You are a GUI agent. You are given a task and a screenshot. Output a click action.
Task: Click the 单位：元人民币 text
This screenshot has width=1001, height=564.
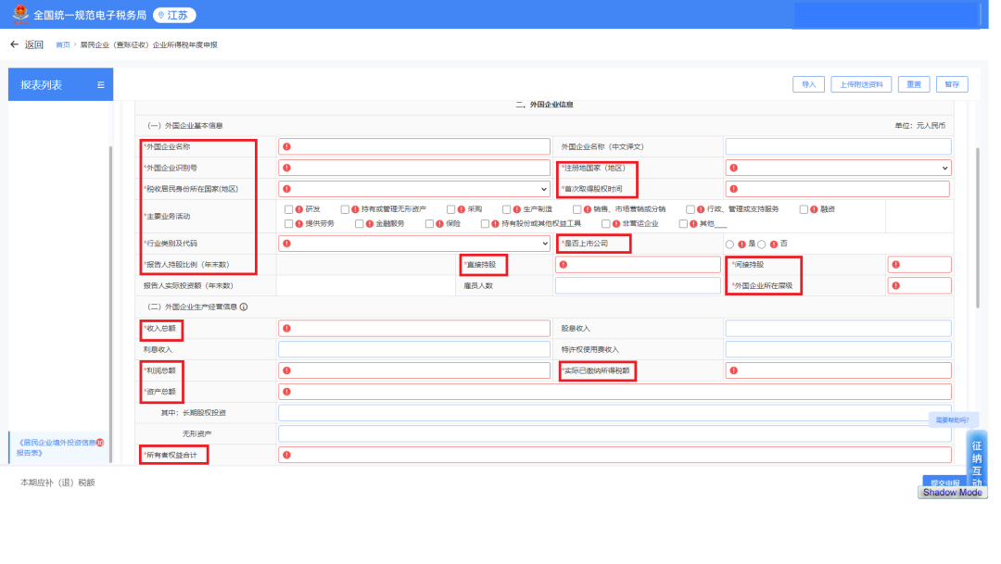(920, 126)
